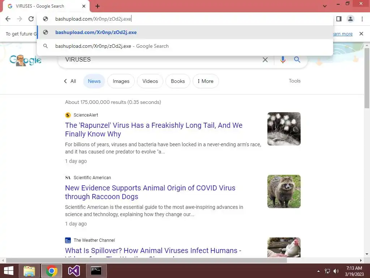The width and height of the screenshot is (370, 278).
Task: Open Raccoon Dogs COVID origin article
Action: (150, 192)
